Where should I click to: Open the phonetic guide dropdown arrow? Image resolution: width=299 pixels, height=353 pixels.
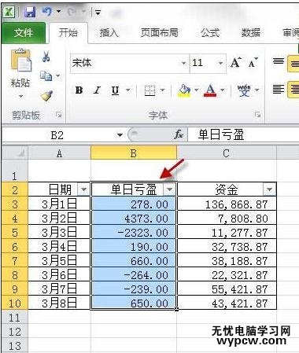tap(257, 90)
